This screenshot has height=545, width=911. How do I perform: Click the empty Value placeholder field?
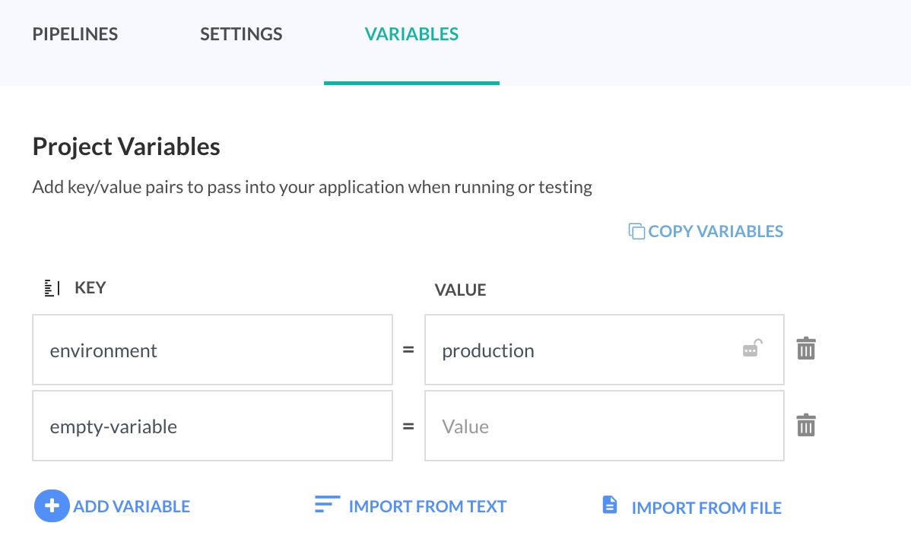604,426
